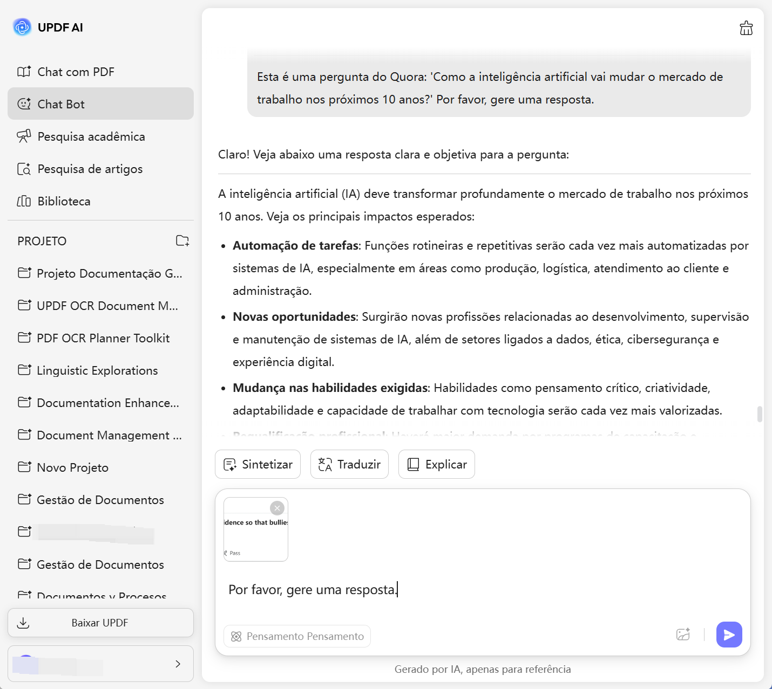The width and height of the screenshot is (772, 689).
Task: Click the image upload icon
Action: coord(683,635)
